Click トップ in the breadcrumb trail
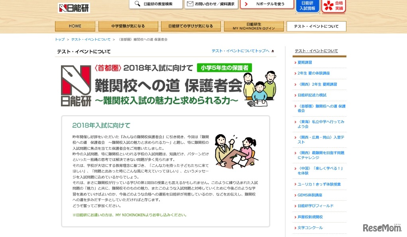Screen dimensions: 407x237 59,39
